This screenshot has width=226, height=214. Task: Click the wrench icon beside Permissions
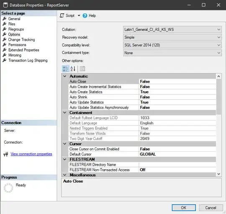pos(5,44)
